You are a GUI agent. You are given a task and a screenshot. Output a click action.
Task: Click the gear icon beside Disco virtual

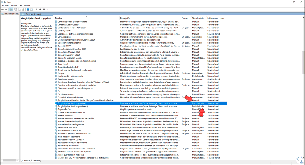pos(56,64)
